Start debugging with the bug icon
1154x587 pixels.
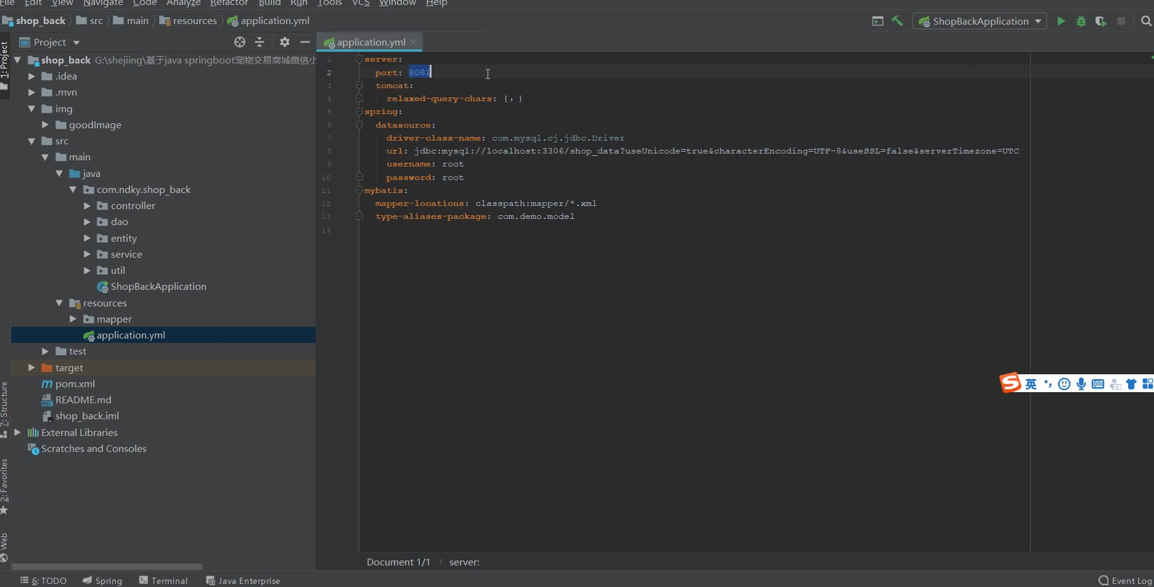(1081, 21)
